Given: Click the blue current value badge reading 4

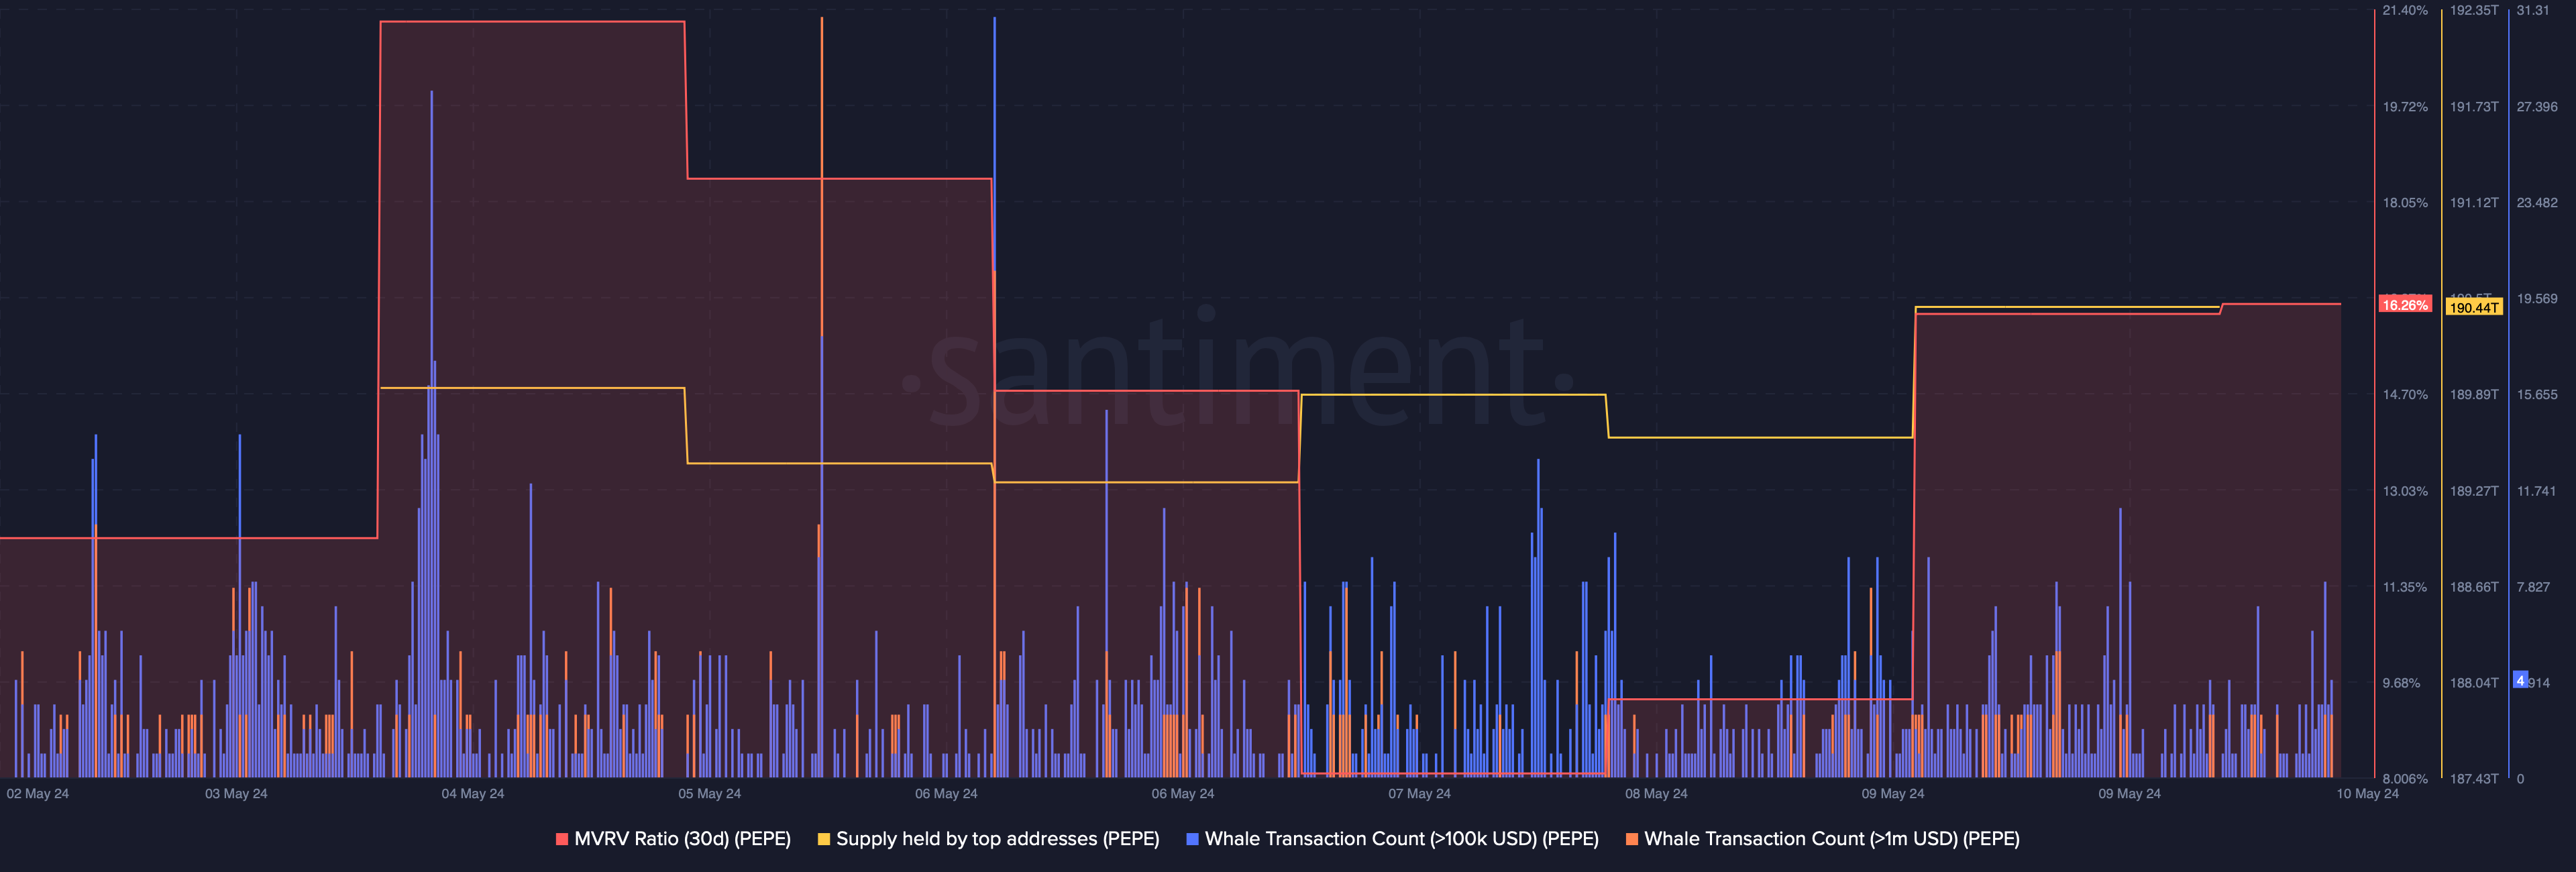Looking at the screenshot, I should point(2520,680).
